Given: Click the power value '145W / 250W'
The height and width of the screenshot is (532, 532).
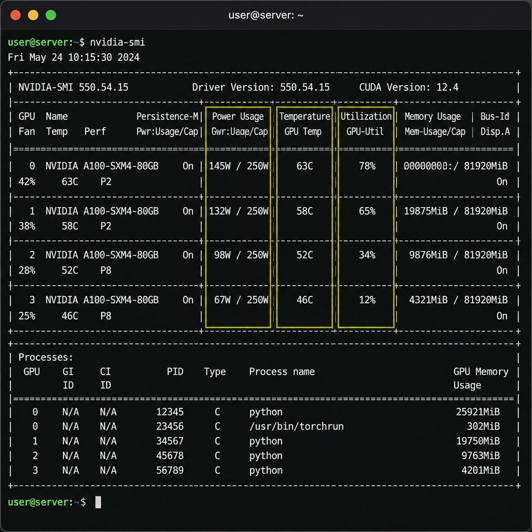Looking at the screenshot, I should [238, 166].
